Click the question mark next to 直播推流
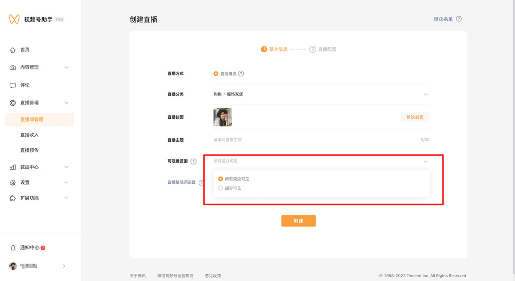515x281 pixels. tap(241, 74)
